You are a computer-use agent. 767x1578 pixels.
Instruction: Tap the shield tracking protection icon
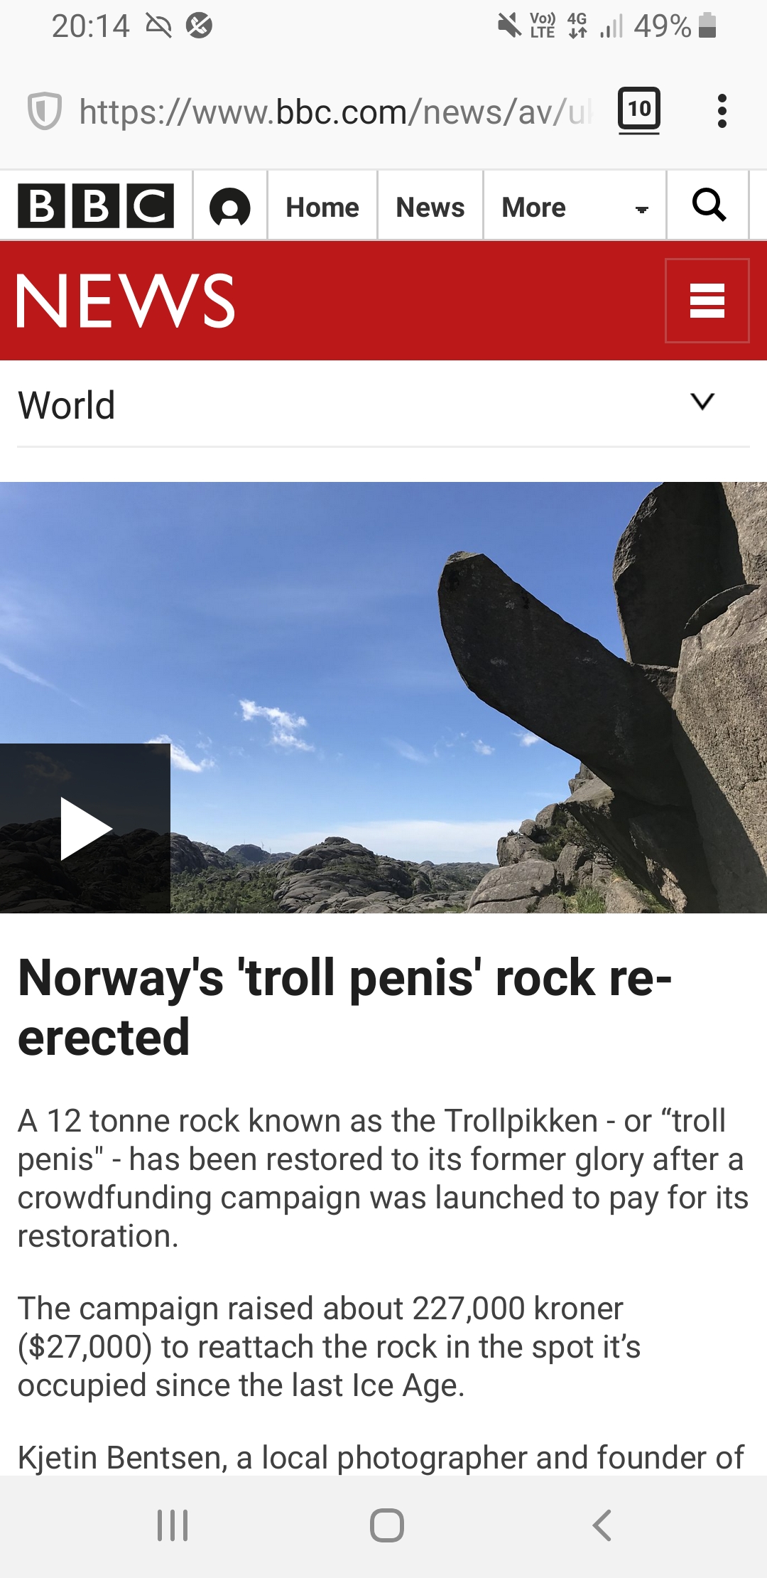coord(45,112)
